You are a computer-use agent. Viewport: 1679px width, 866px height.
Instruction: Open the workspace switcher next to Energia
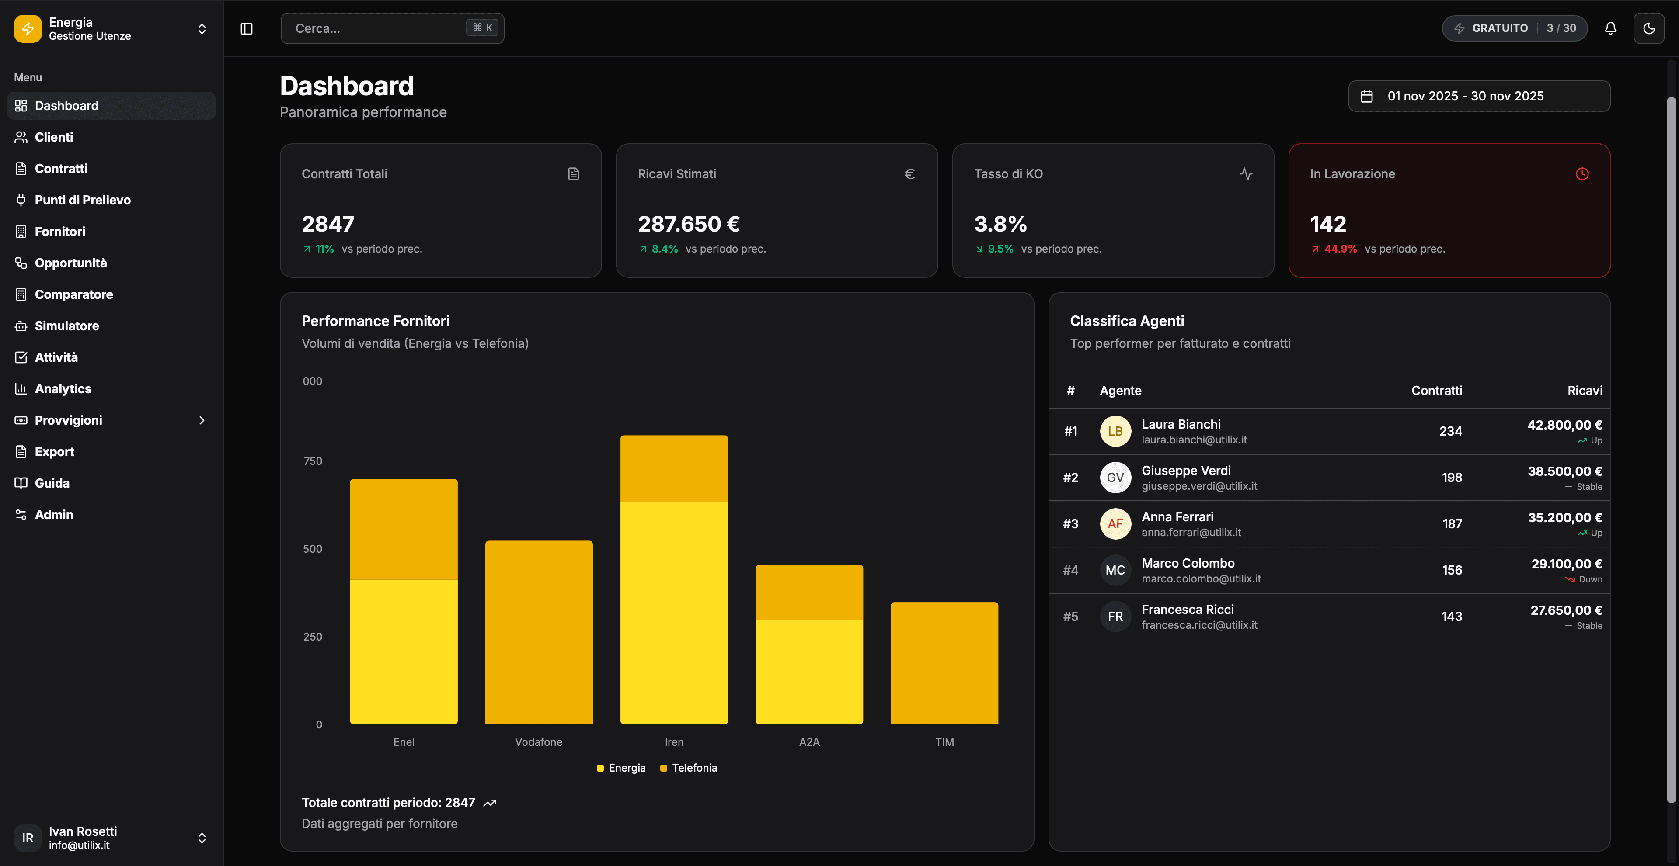coord(202,29)
